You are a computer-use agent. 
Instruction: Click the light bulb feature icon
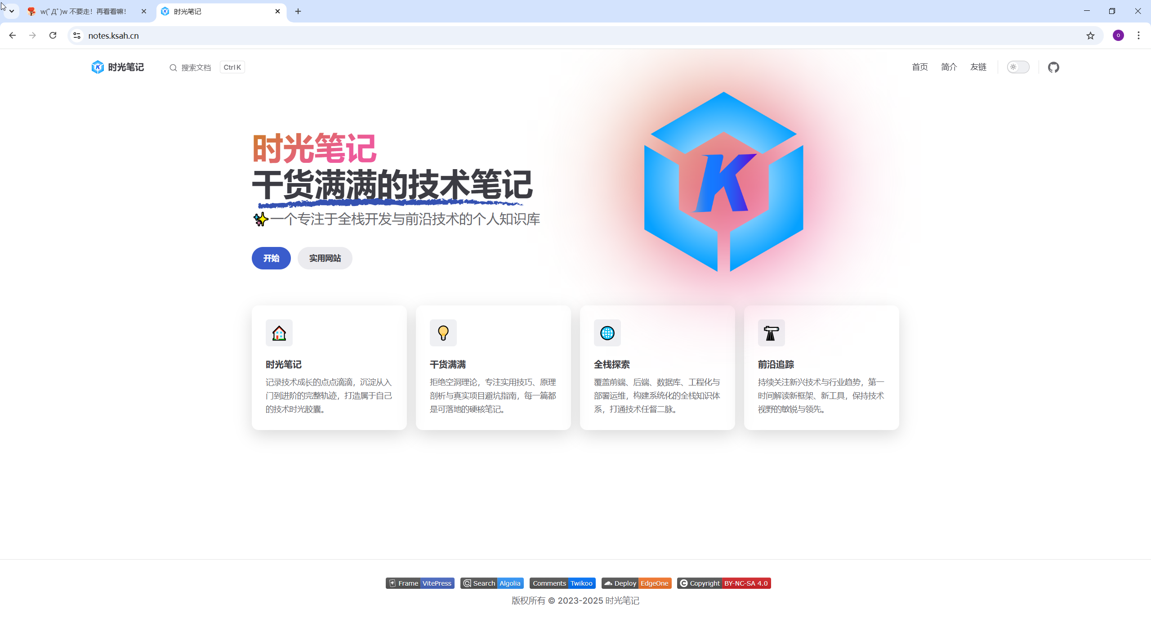tap(443, 333)
